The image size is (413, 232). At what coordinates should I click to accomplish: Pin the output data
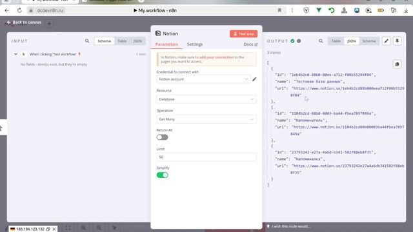pyautogui.click(x=398, y=41)
